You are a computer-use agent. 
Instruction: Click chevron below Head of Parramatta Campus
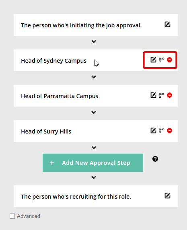(x=94, y=112)
